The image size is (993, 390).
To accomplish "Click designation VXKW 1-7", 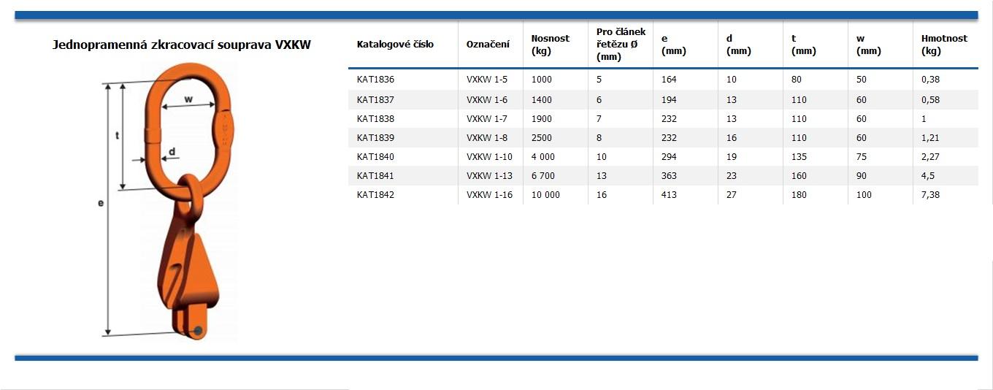I will click(x=487, y=118).
